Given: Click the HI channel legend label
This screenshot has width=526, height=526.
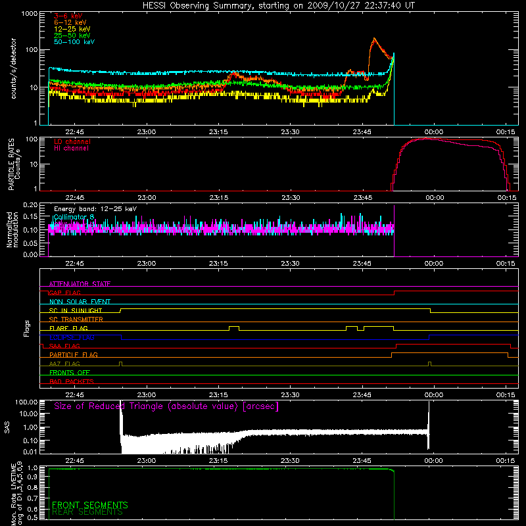Looking at the screenshot, I should [x=71, y=149].
